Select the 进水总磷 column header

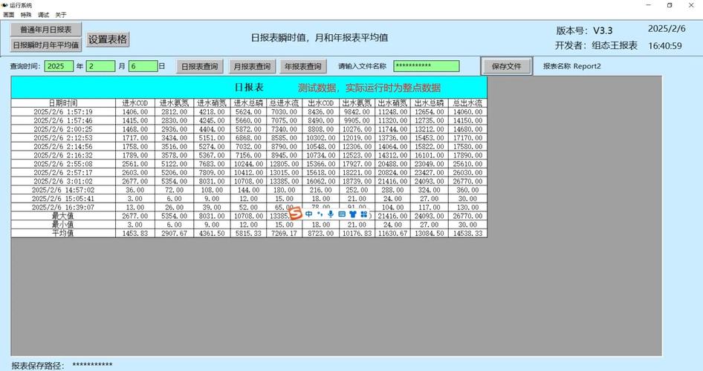(248, 103)
